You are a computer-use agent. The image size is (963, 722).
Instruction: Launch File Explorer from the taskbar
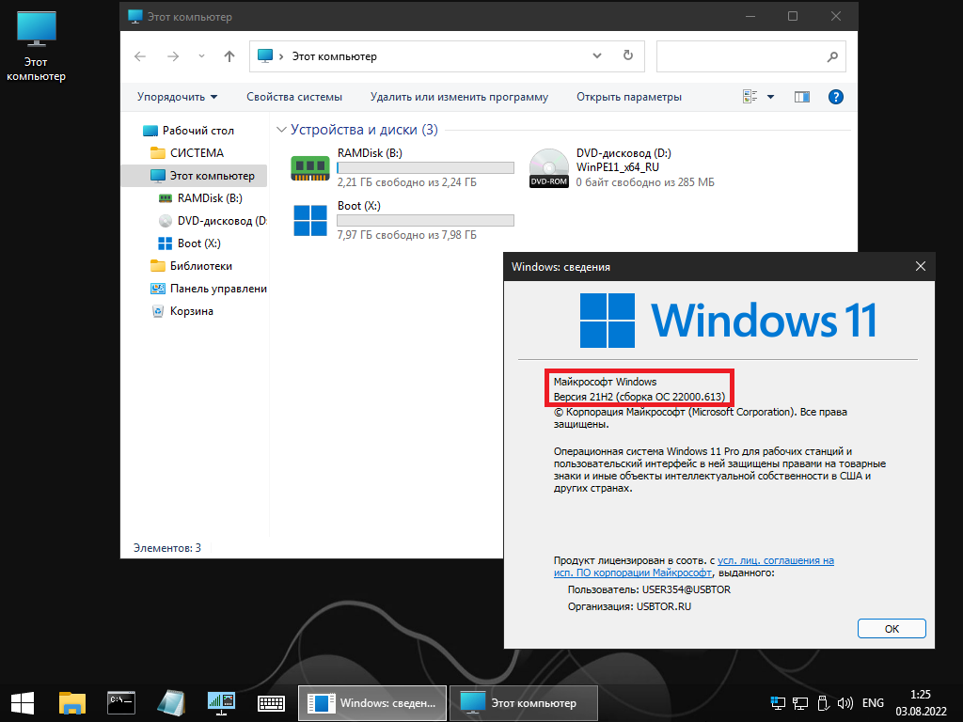coord(71,703)
